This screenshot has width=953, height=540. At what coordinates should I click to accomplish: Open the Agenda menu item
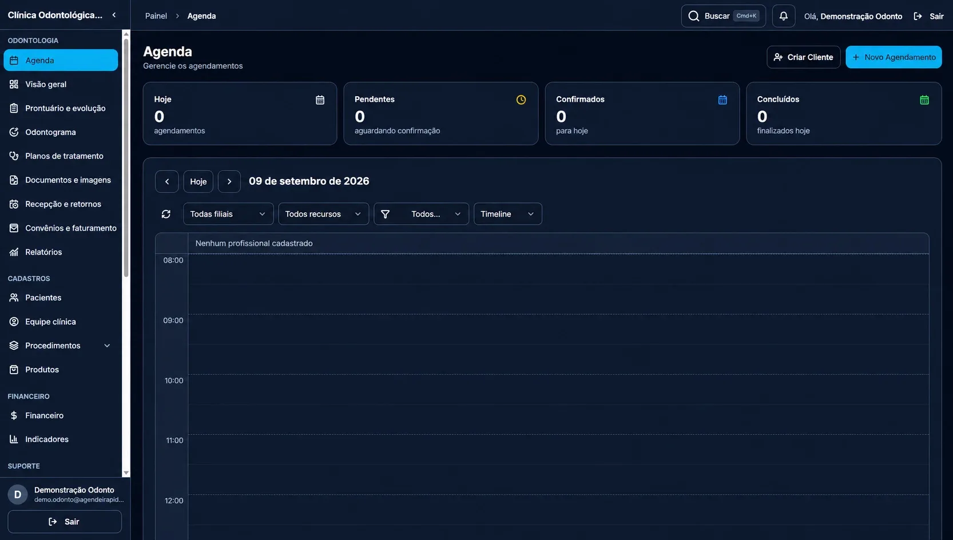point(61,60)
